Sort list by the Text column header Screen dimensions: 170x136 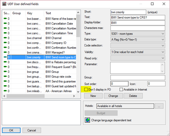point(60,13)
